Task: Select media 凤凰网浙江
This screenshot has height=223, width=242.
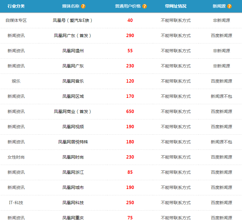Action: (73, 172)
